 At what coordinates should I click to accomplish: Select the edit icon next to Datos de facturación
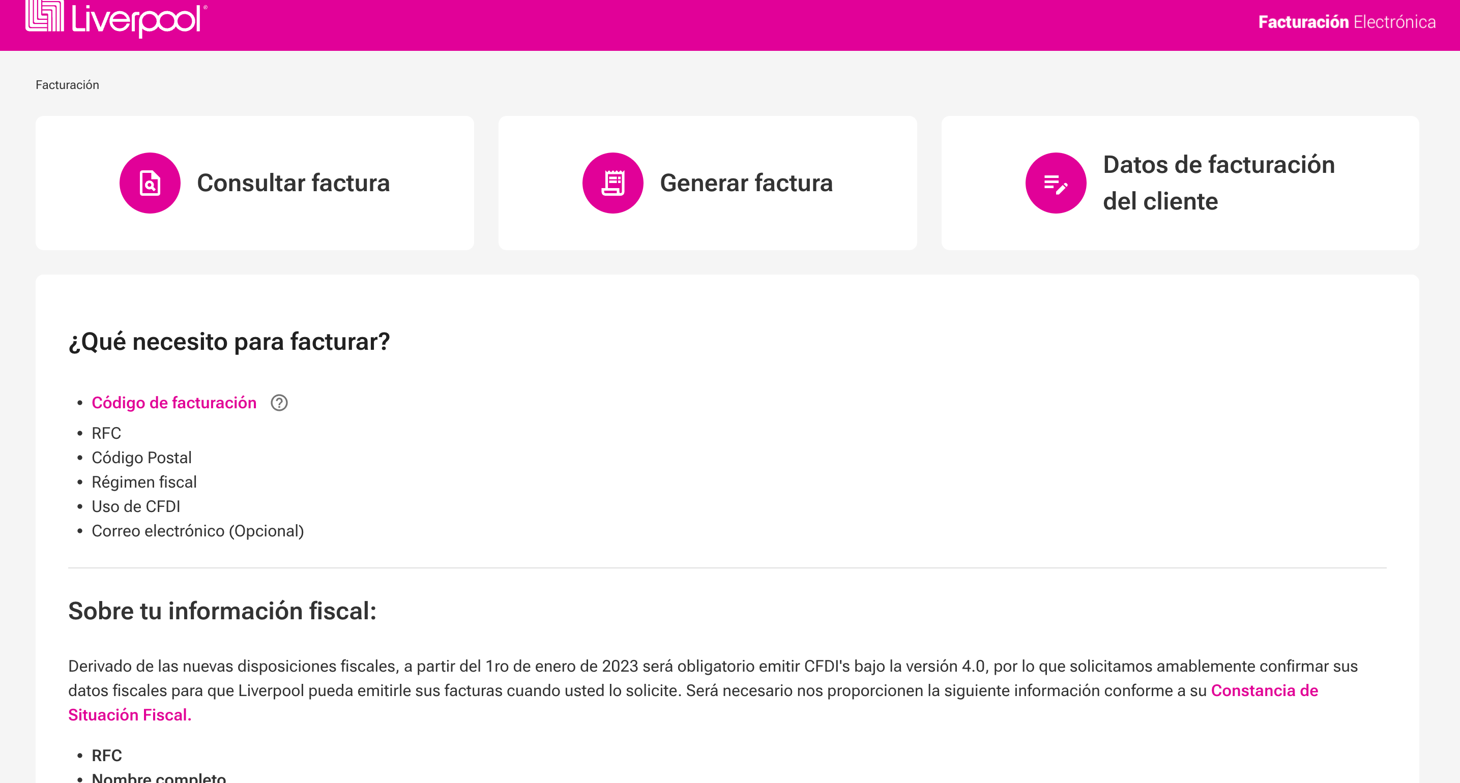point(1057,183)
